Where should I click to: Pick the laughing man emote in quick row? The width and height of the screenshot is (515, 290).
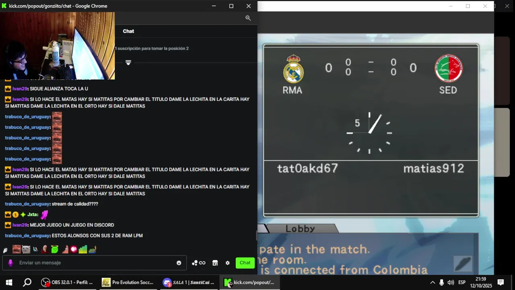[x=16, y=249]
